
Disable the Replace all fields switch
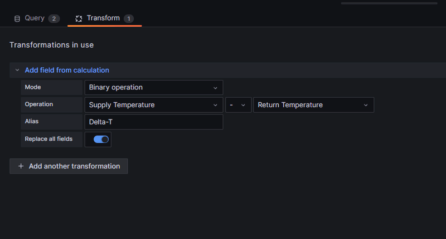[x=101, y=139]
